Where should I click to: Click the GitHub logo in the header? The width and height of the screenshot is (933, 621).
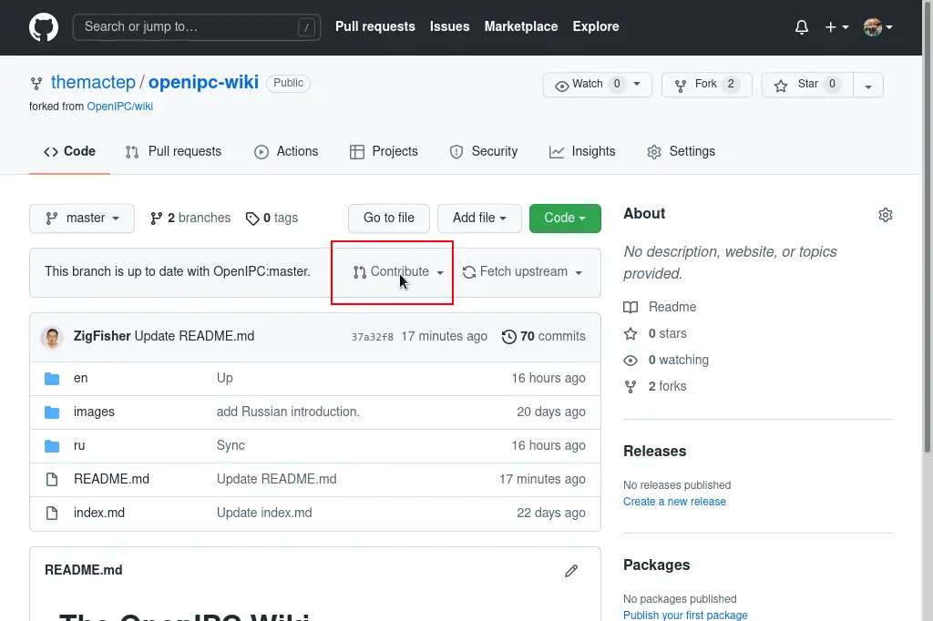[x=44, y=26]
